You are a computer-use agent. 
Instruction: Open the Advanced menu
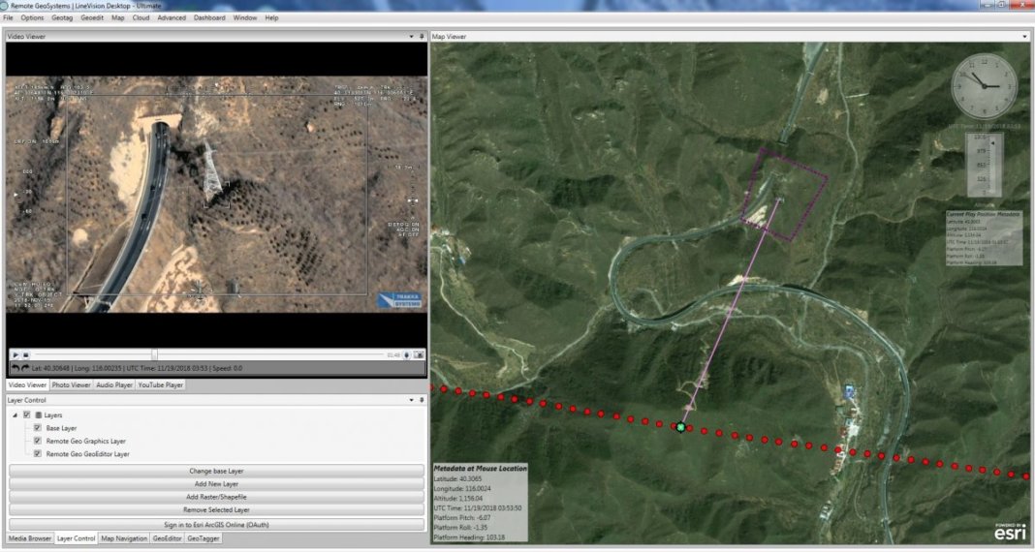point(172,17)
